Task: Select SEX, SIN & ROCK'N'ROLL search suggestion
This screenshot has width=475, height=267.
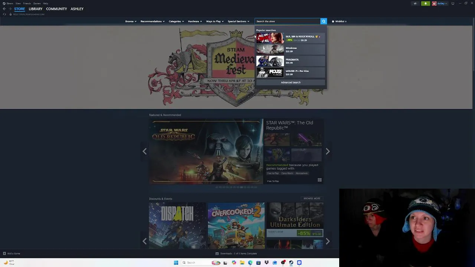Action: click(x=291, y=38)
